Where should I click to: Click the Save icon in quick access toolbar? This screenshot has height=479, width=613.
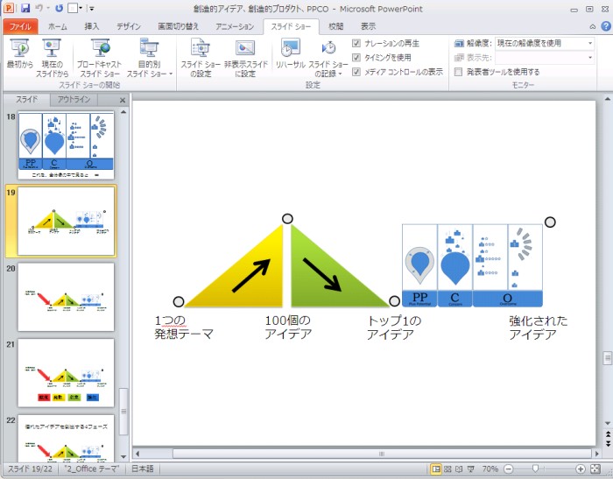[x=25, y=8]
